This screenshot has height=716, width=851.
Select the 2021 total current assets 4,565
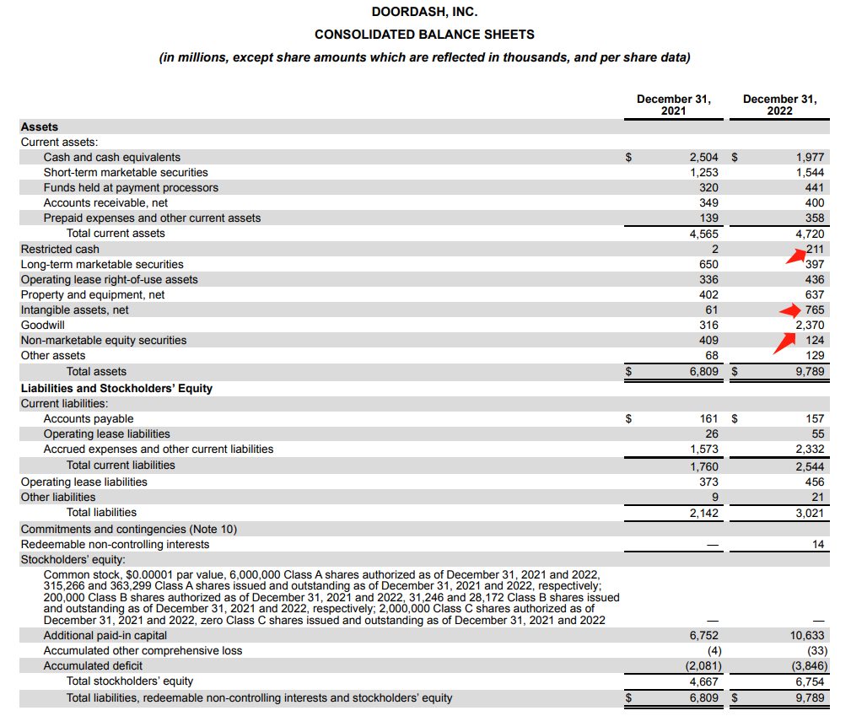704,234
